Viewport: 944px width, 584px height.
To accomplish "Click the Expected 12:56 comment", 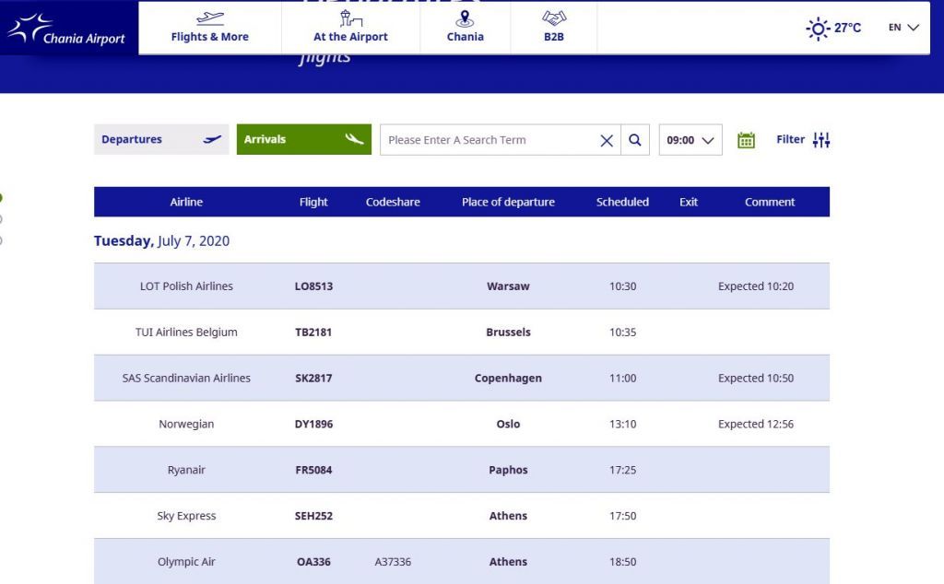I will [x=756, y=424].
